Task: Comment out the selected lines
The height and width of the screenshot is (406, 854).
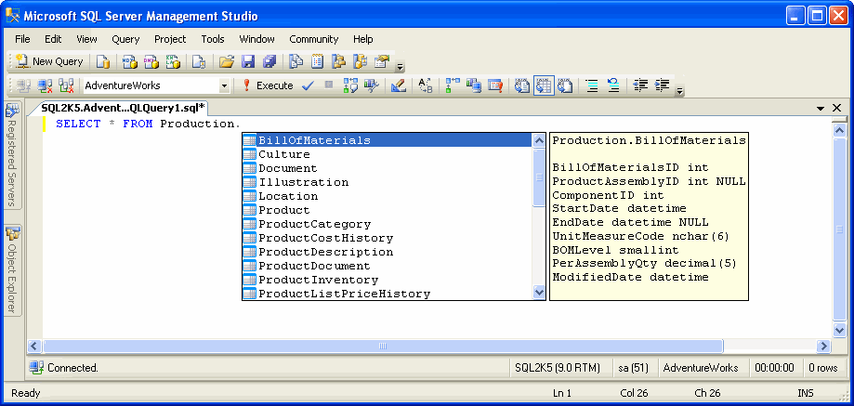Action: [592, 85]
